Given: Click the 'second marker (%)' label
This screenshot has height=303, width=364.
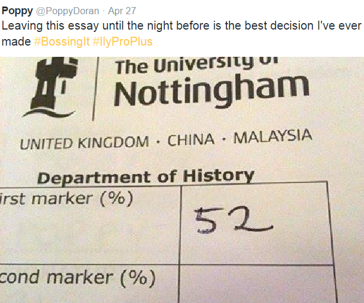Looking at the screenshot, I should pos(77,277).
